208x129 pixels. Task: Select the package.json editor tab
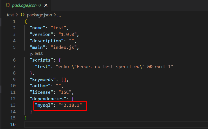click(x=26, y=5)
